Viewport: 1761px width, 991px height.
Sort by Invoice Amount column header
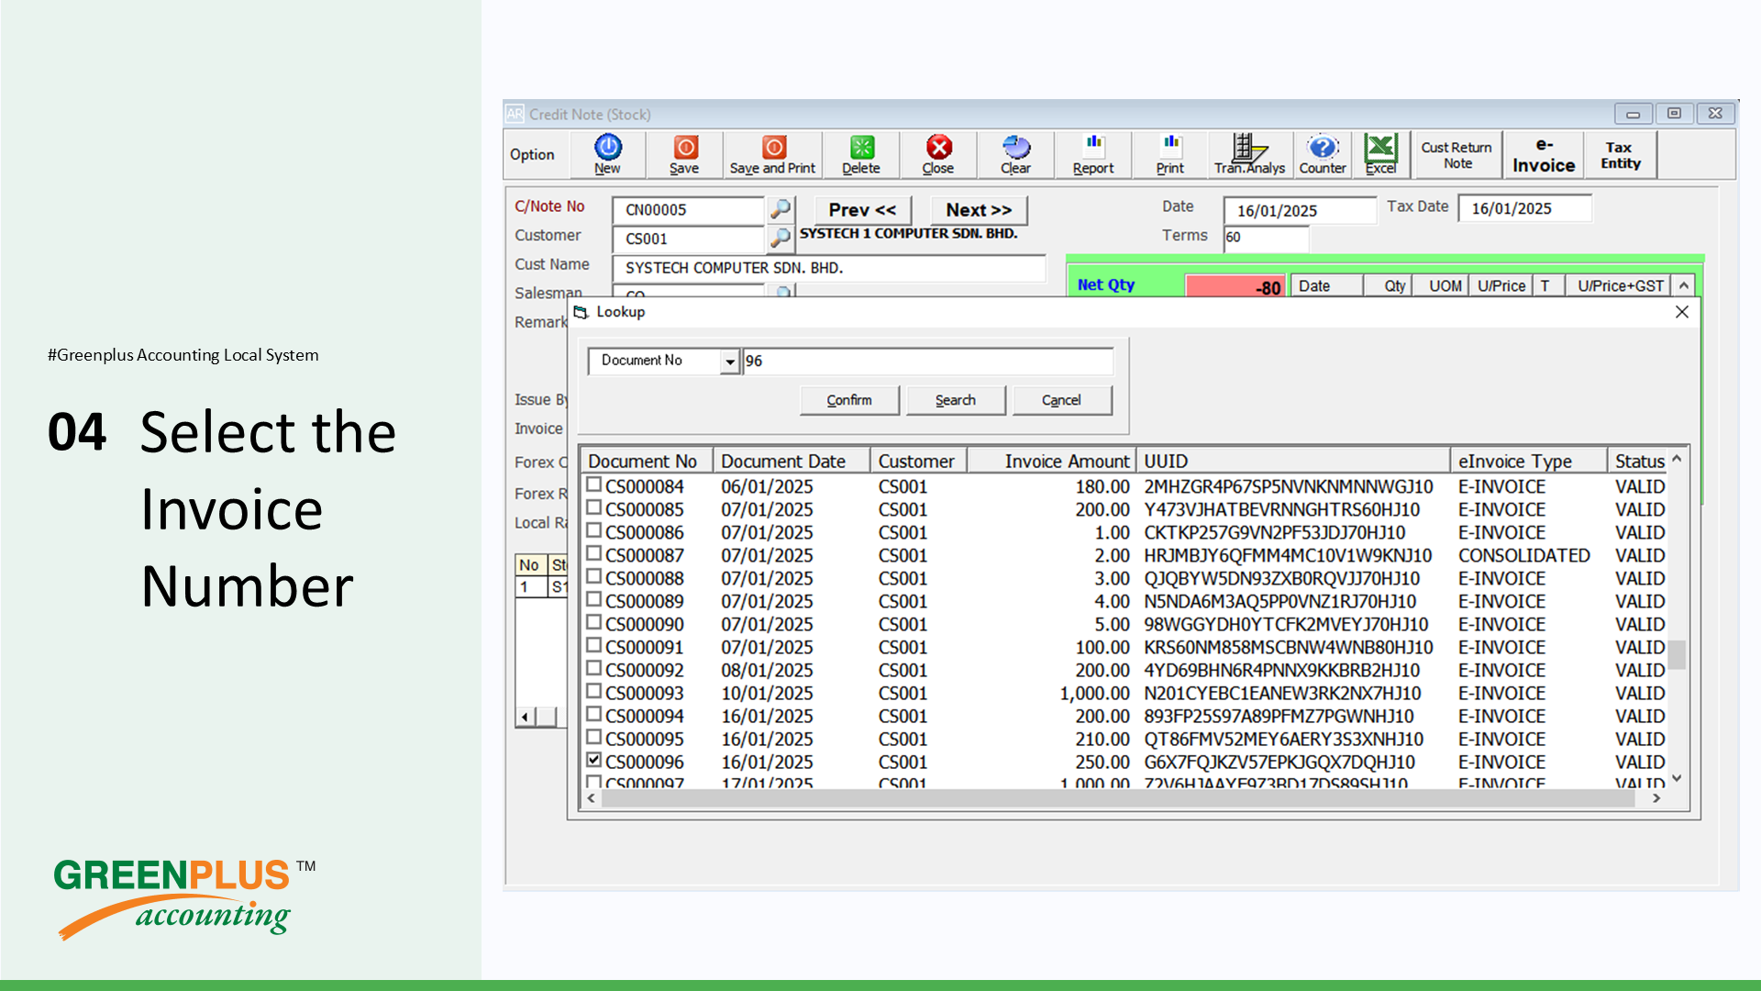1051,461
